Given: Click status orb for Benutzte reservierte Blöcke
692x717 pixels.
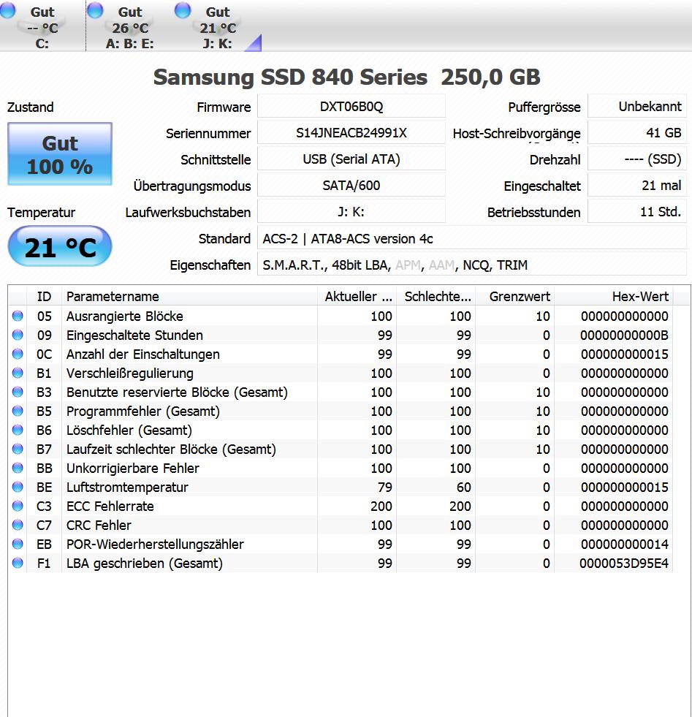Looking at the screenshot, I should (18, 392).
